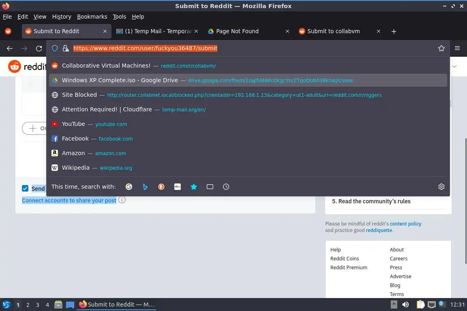The image size is (467, 311).
Task: Select the YouTube suggestion
Action: (248, 124)
